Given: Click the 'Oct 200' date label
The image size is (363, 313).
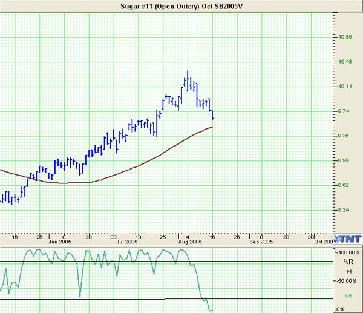Looking at the screenshot, I should point(324,242).
